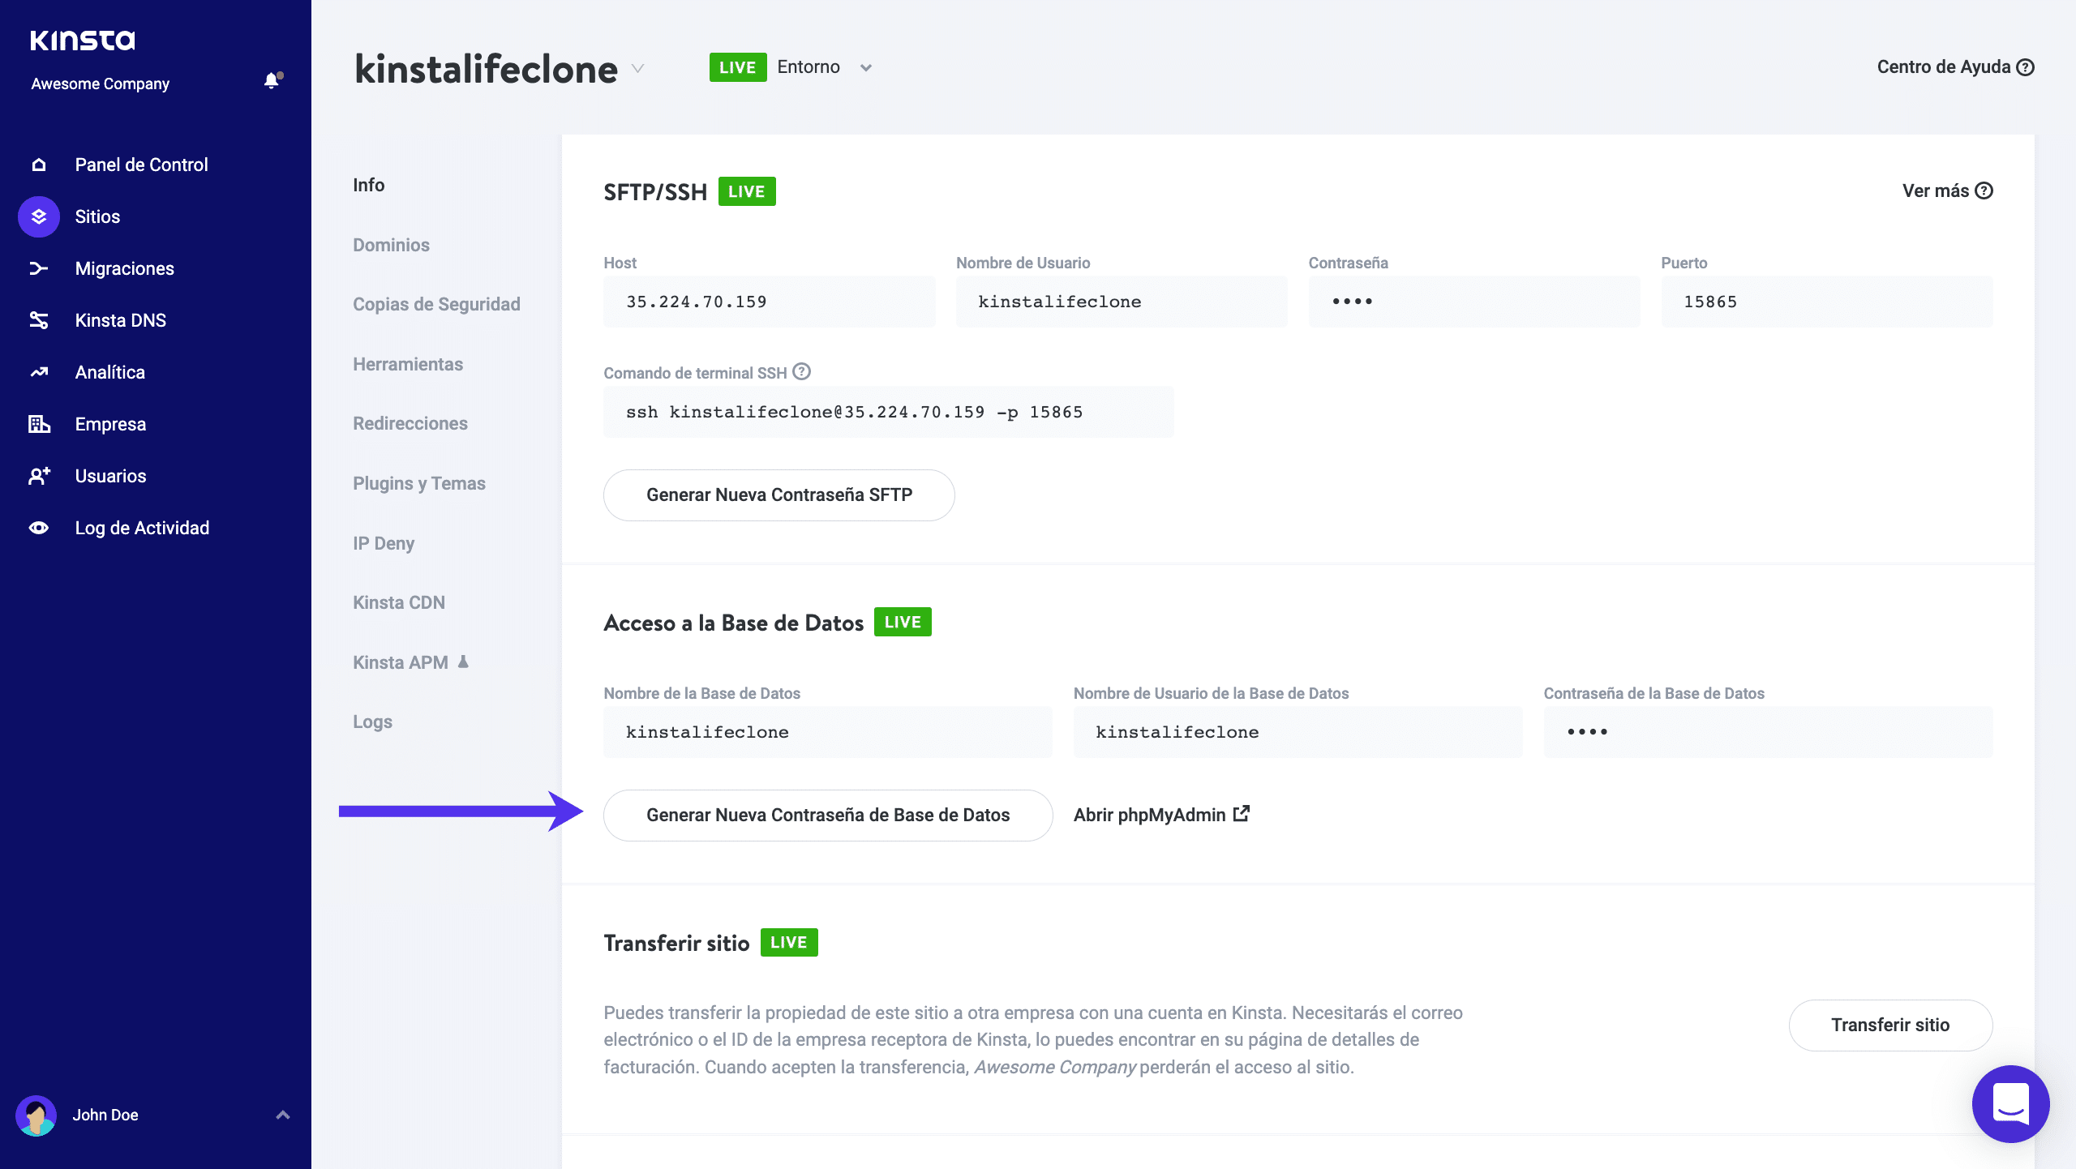2076x1169 pixels.
Task: Open the Abrir phpMyAdmin link
Action: point(1160,815)
